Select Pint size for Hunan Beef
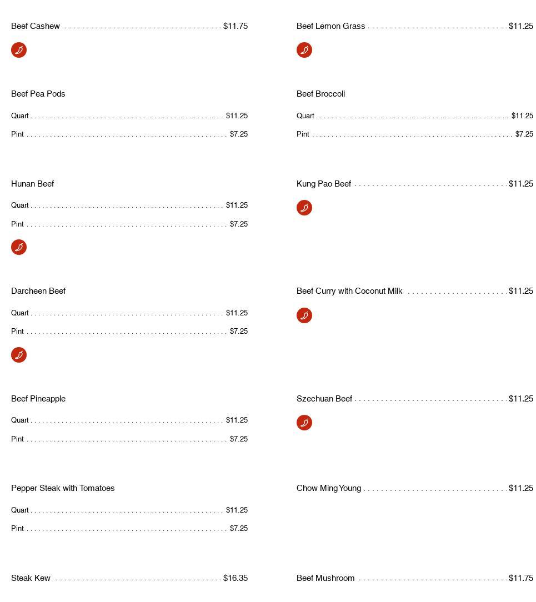This screenshot has height=602, width=536. coord(17,224)
